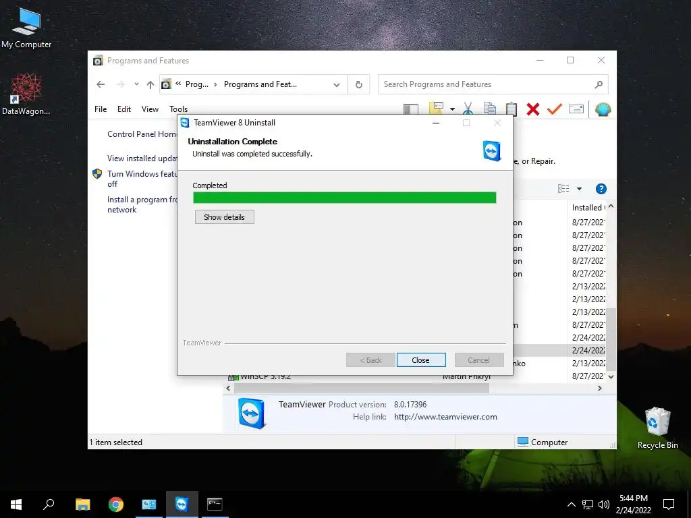This screenshot has width=691, height=518.
Task: Click the Cut scissors toolbar icon
Action: pyautogui.click(x=468, y=109)
